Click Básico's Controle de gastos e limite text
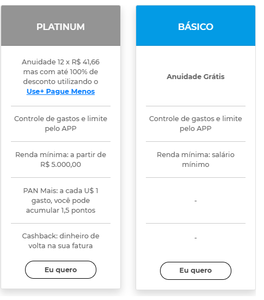The width and height of the screenshot is (264, 300). click(x=195, y=123)
